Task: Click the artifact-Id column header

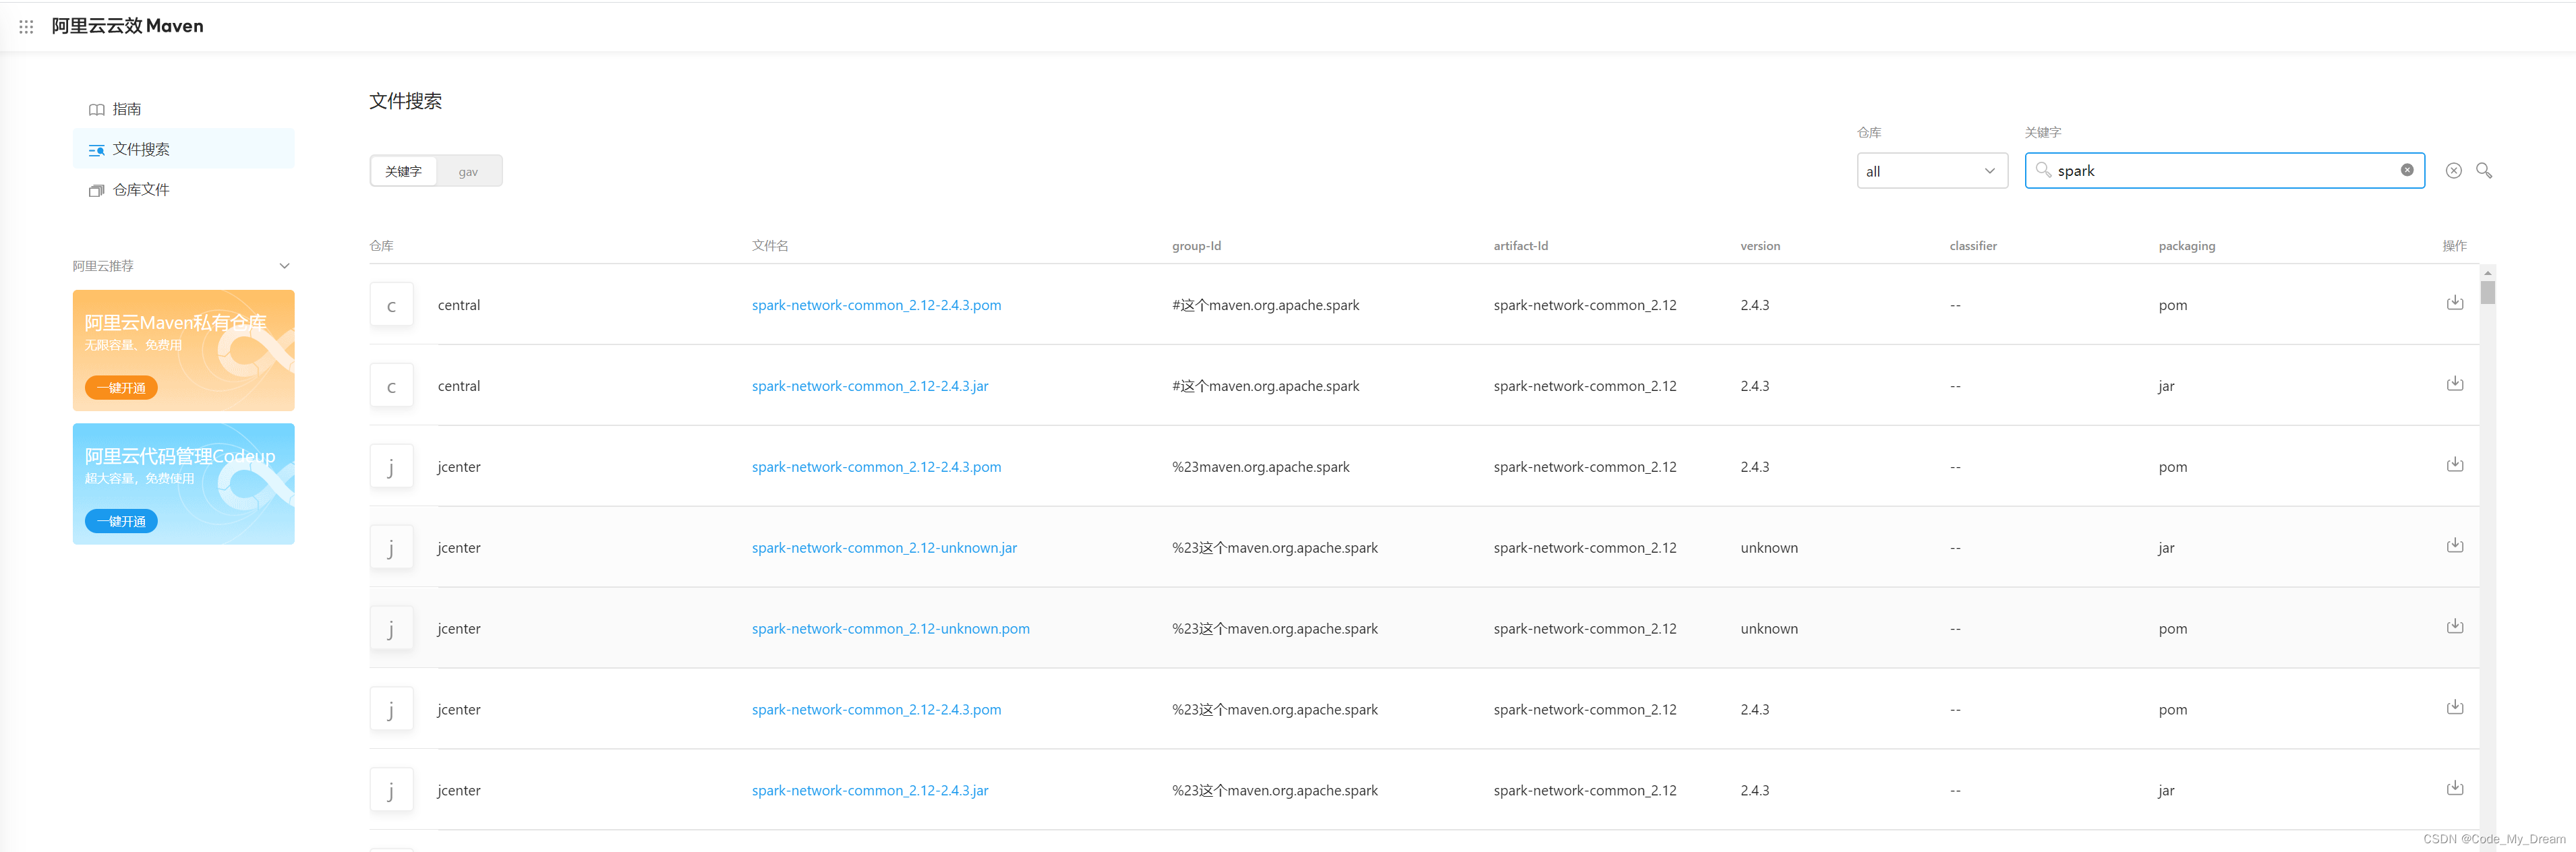Action: [1520, 246]
